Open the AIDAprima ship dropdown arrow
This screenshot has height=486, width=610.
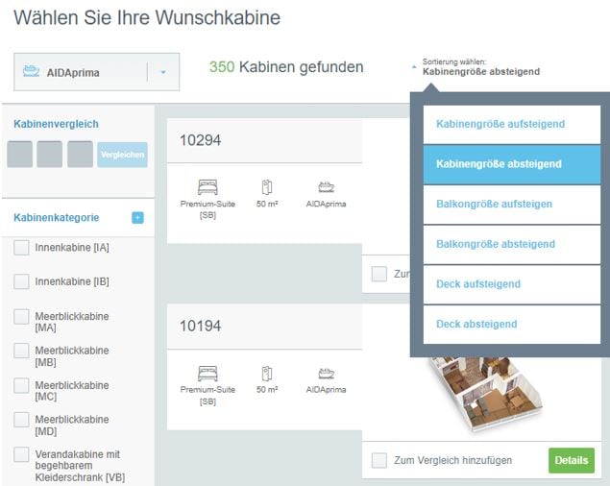pos(163,72)
